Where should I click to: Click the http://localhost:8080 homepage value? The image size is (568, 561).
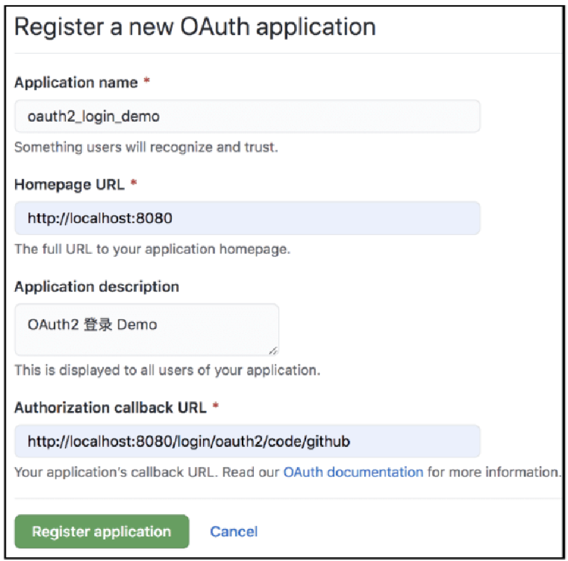click(100, 218)
